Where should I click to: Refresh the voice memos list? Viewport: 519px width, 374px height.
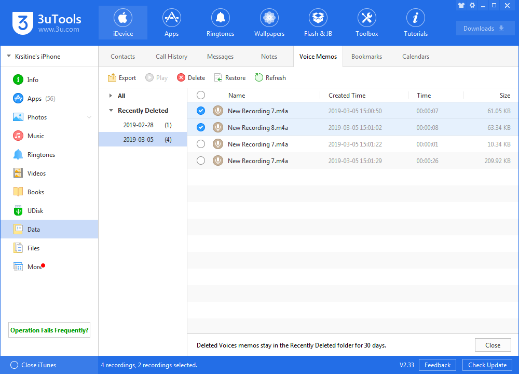tap(270, 77)
